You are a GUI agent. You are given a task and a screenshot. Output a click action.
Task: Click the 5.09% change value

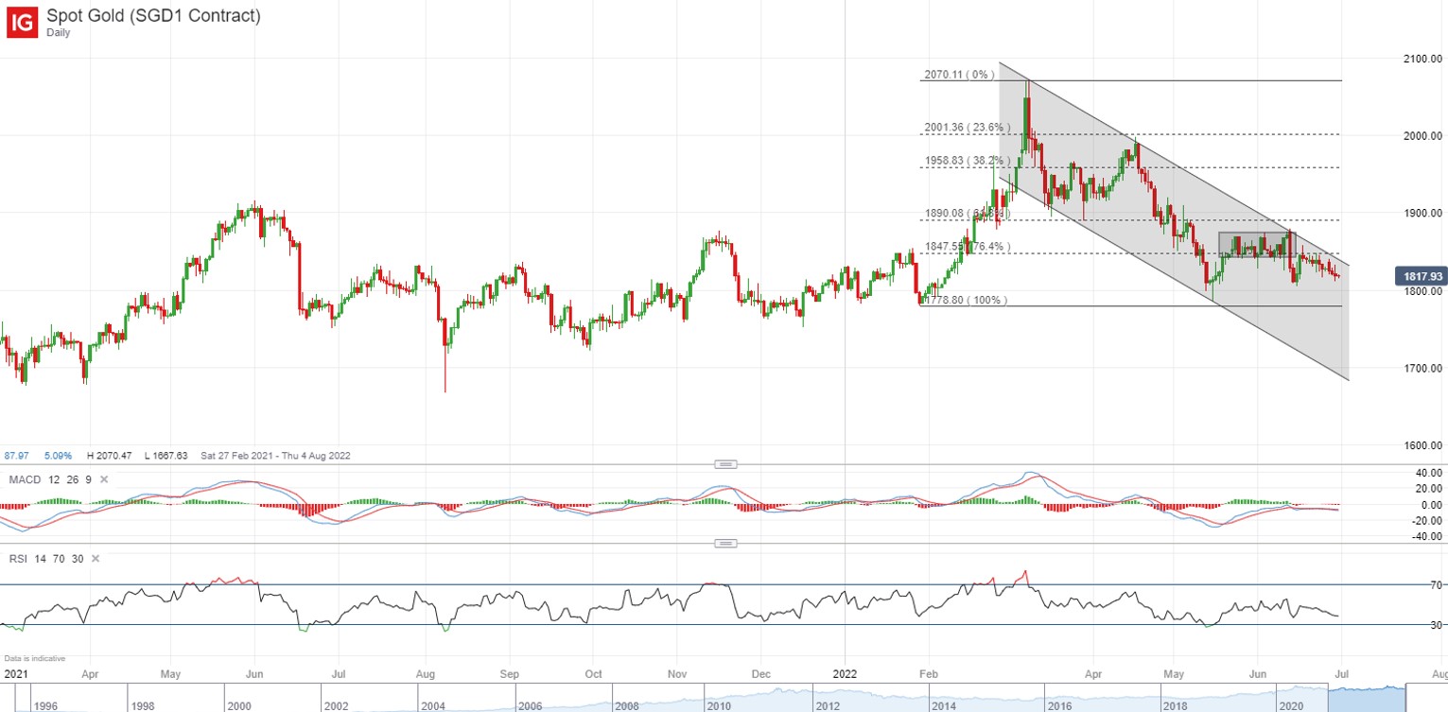(x=58, y=456)
